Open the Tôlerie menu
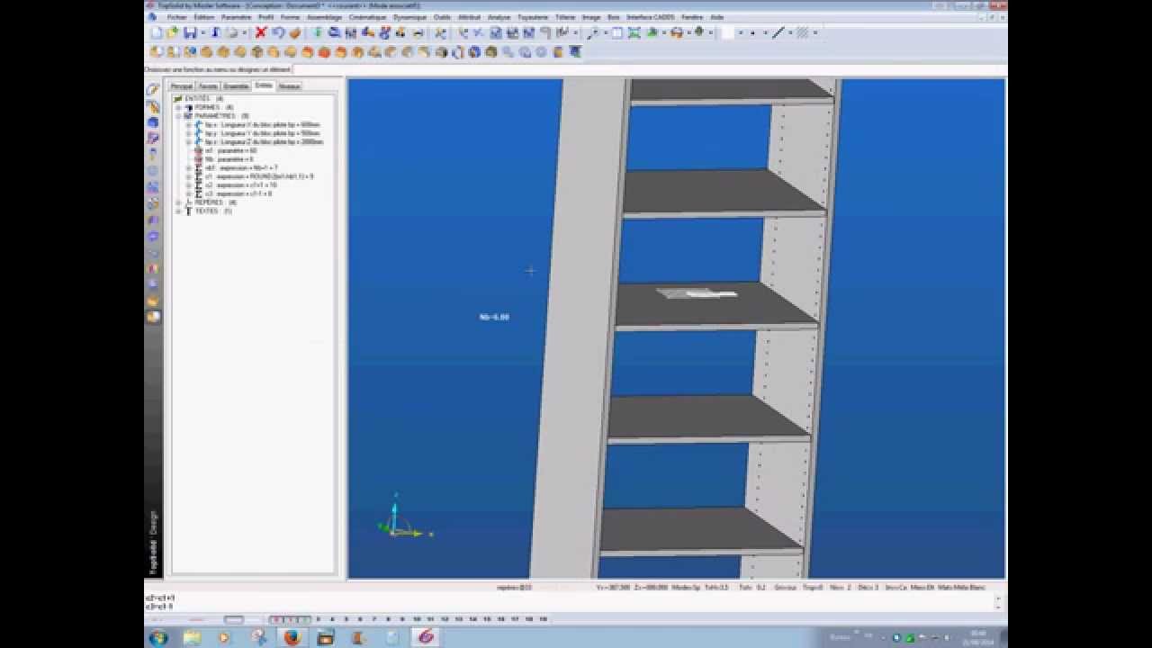This screenshot has height=648, width=1152. [565, 17]
